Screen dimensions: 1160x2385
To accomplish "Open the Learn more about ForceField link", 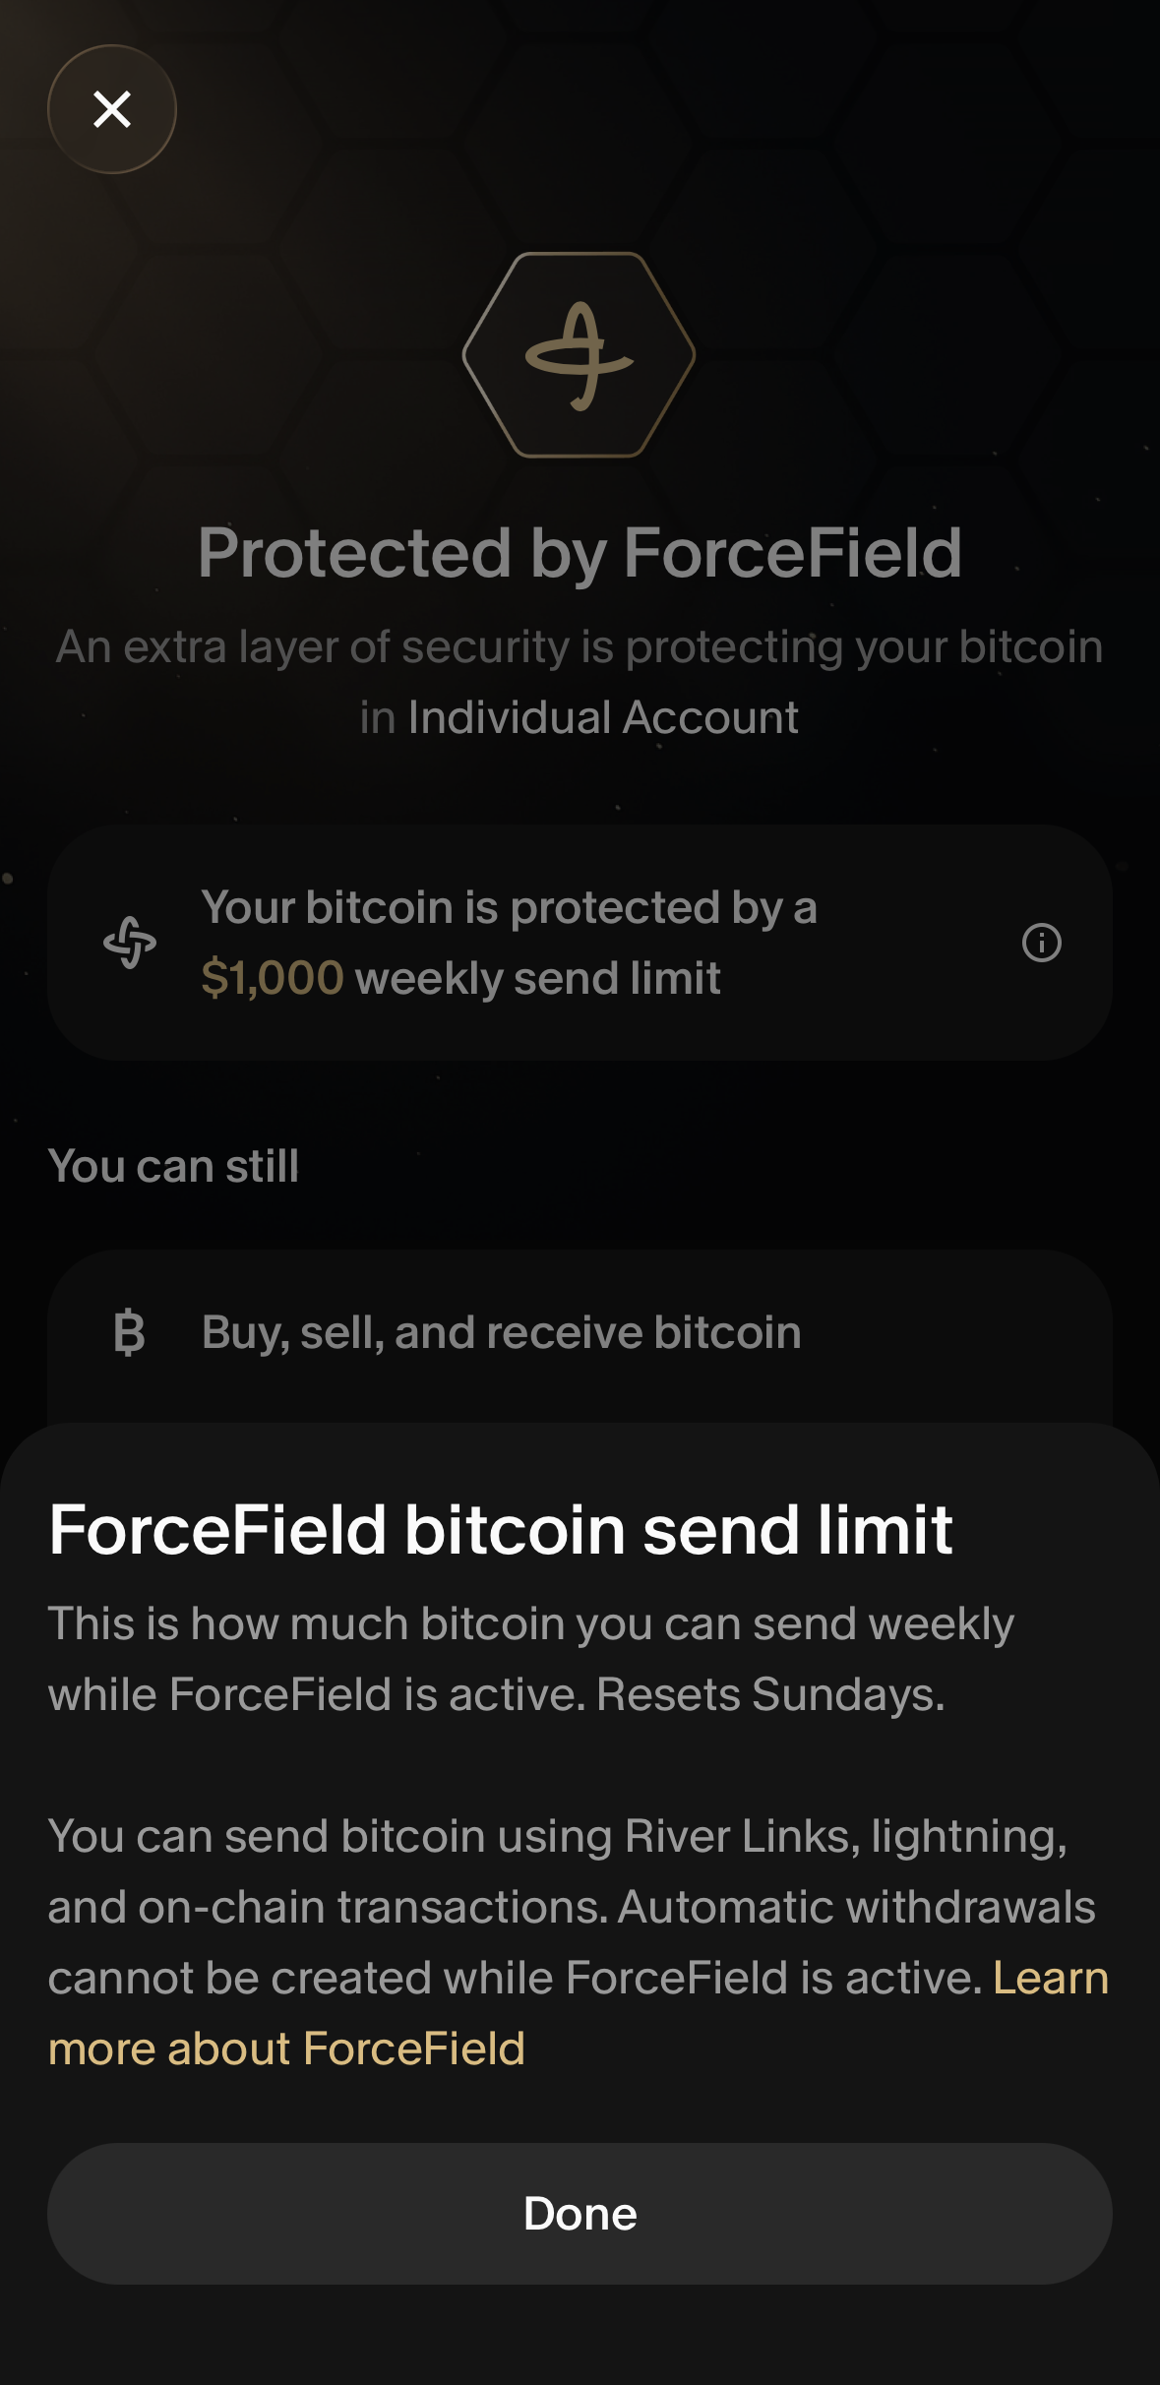I will point(579,2013).
